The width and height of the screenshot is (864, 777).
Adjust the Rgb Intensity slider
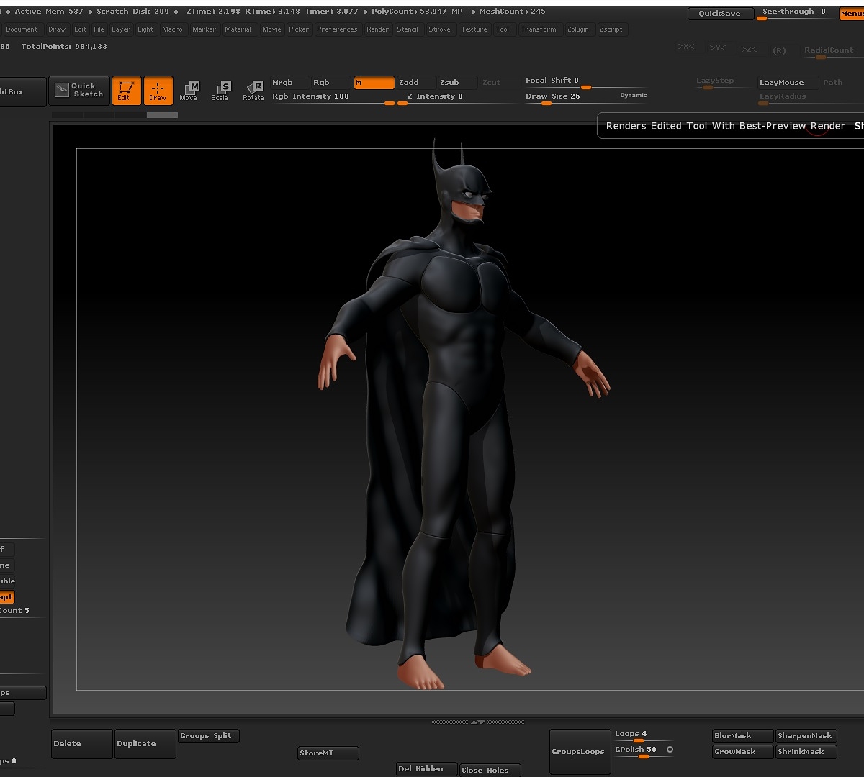click(333, 98)
